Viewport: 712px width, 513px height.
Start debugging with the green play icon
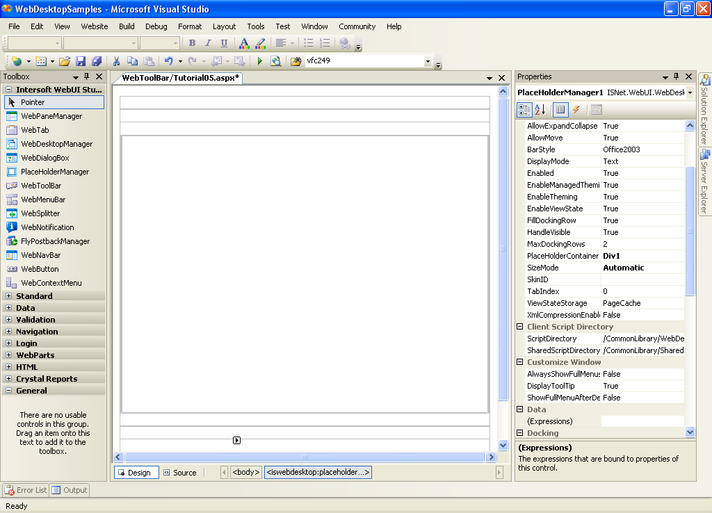coord(260,61)
